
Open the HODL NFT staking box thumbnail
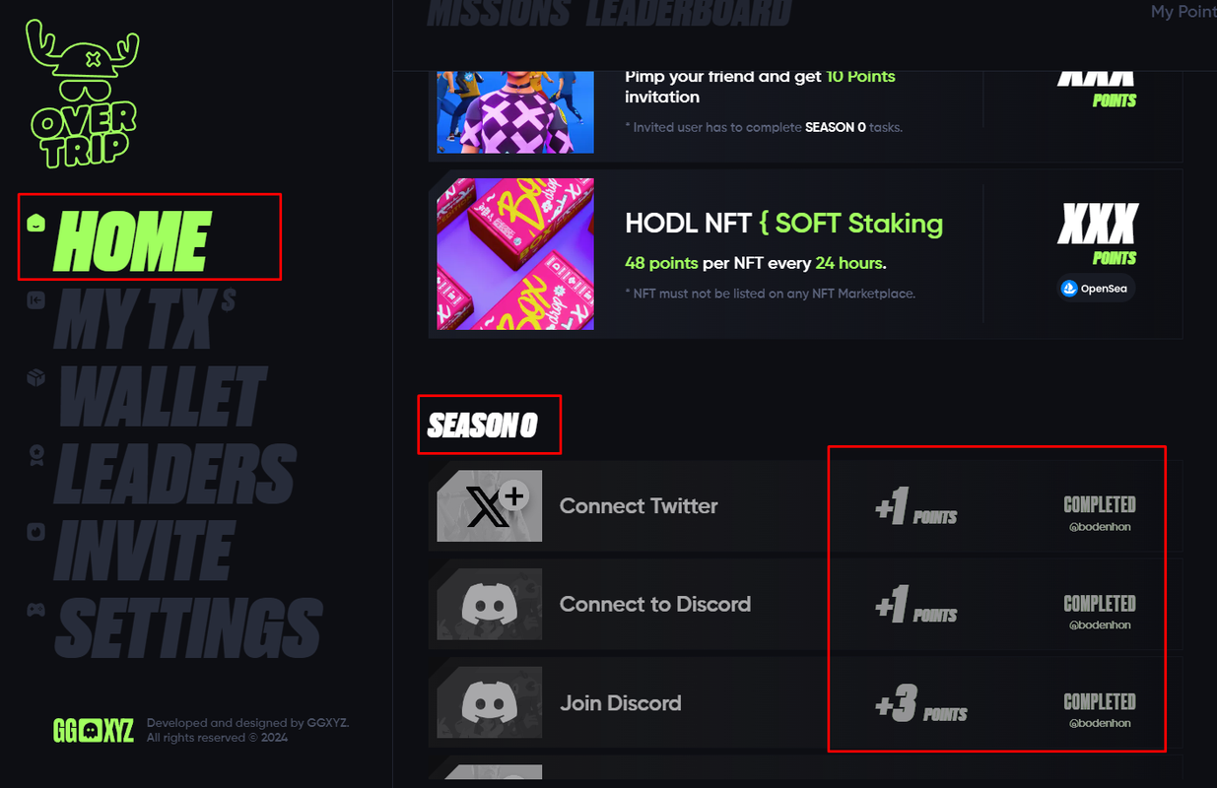515,253
